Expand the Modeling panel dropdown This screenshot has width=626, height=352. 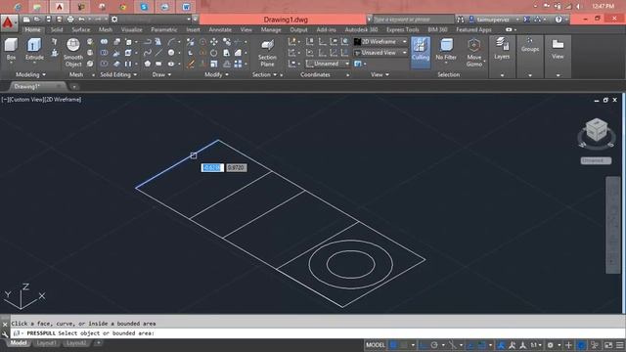point(30,74)
